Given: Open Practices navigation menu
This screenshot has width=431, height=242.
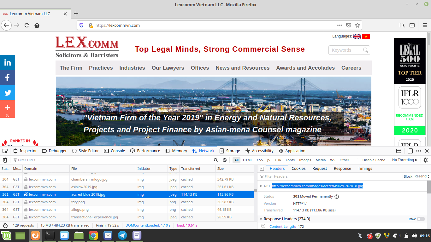Looking at the screenshot, I should [x=101, y=68].
